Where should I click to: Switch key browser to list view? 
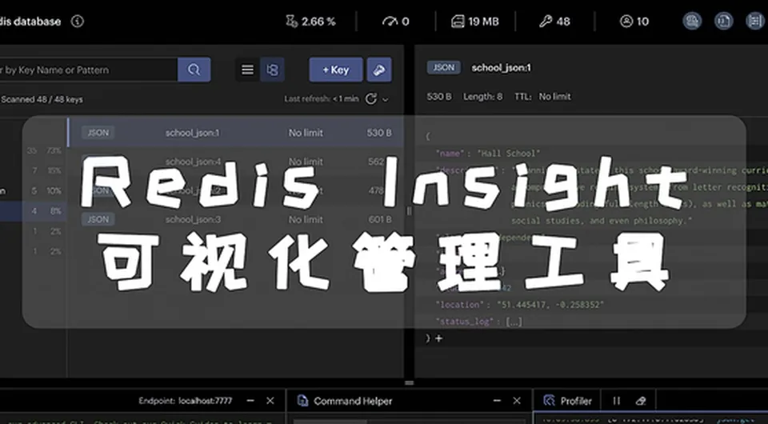[x=247, y=70]
